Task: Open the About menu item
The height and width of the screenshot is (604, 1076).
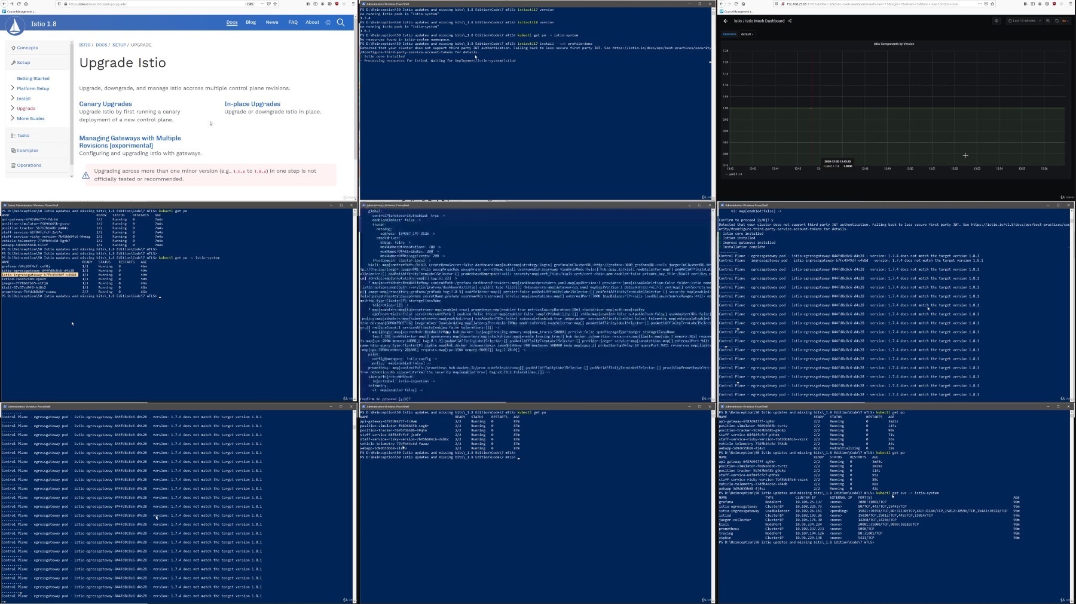Action: tap(313, 22)
